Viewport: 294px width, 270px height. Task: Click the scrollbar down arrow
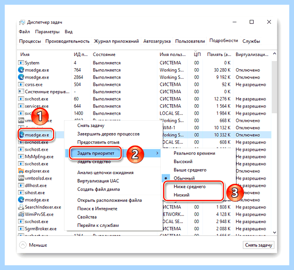tap(275, 233)
